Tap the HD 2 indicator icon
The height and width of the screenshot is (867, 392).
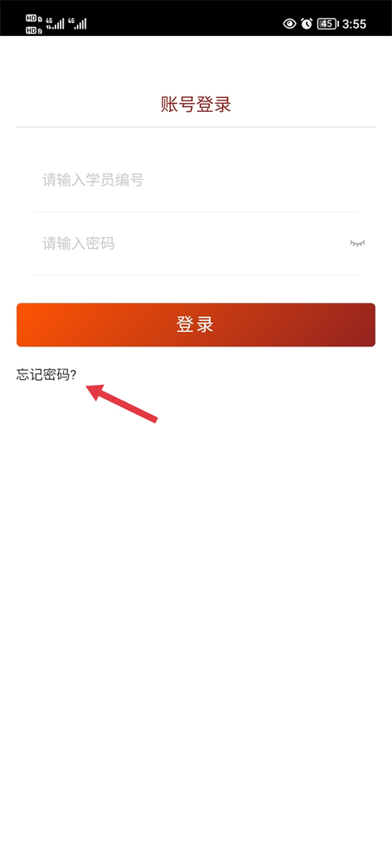[x=33, y=30]
